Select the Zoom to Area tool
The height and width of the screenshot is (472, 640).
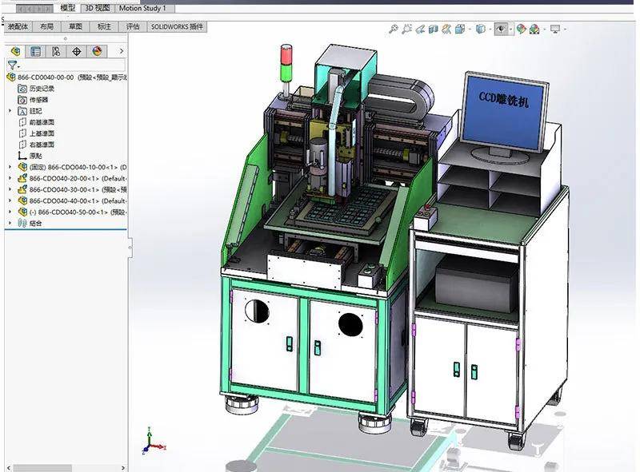(406, 29)
